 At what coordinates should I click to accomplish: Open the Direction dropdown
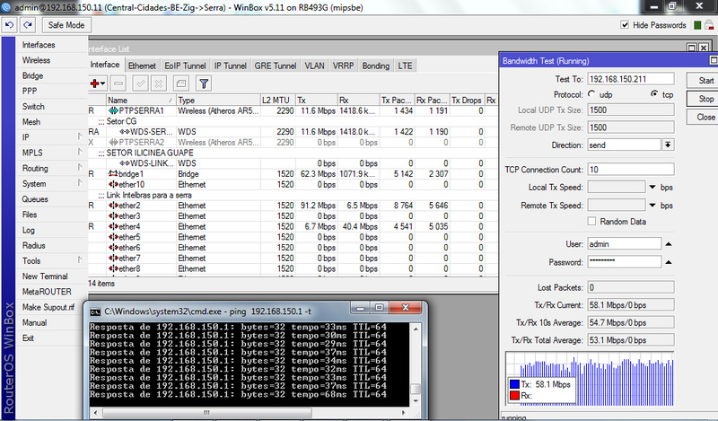click(668, 145)
